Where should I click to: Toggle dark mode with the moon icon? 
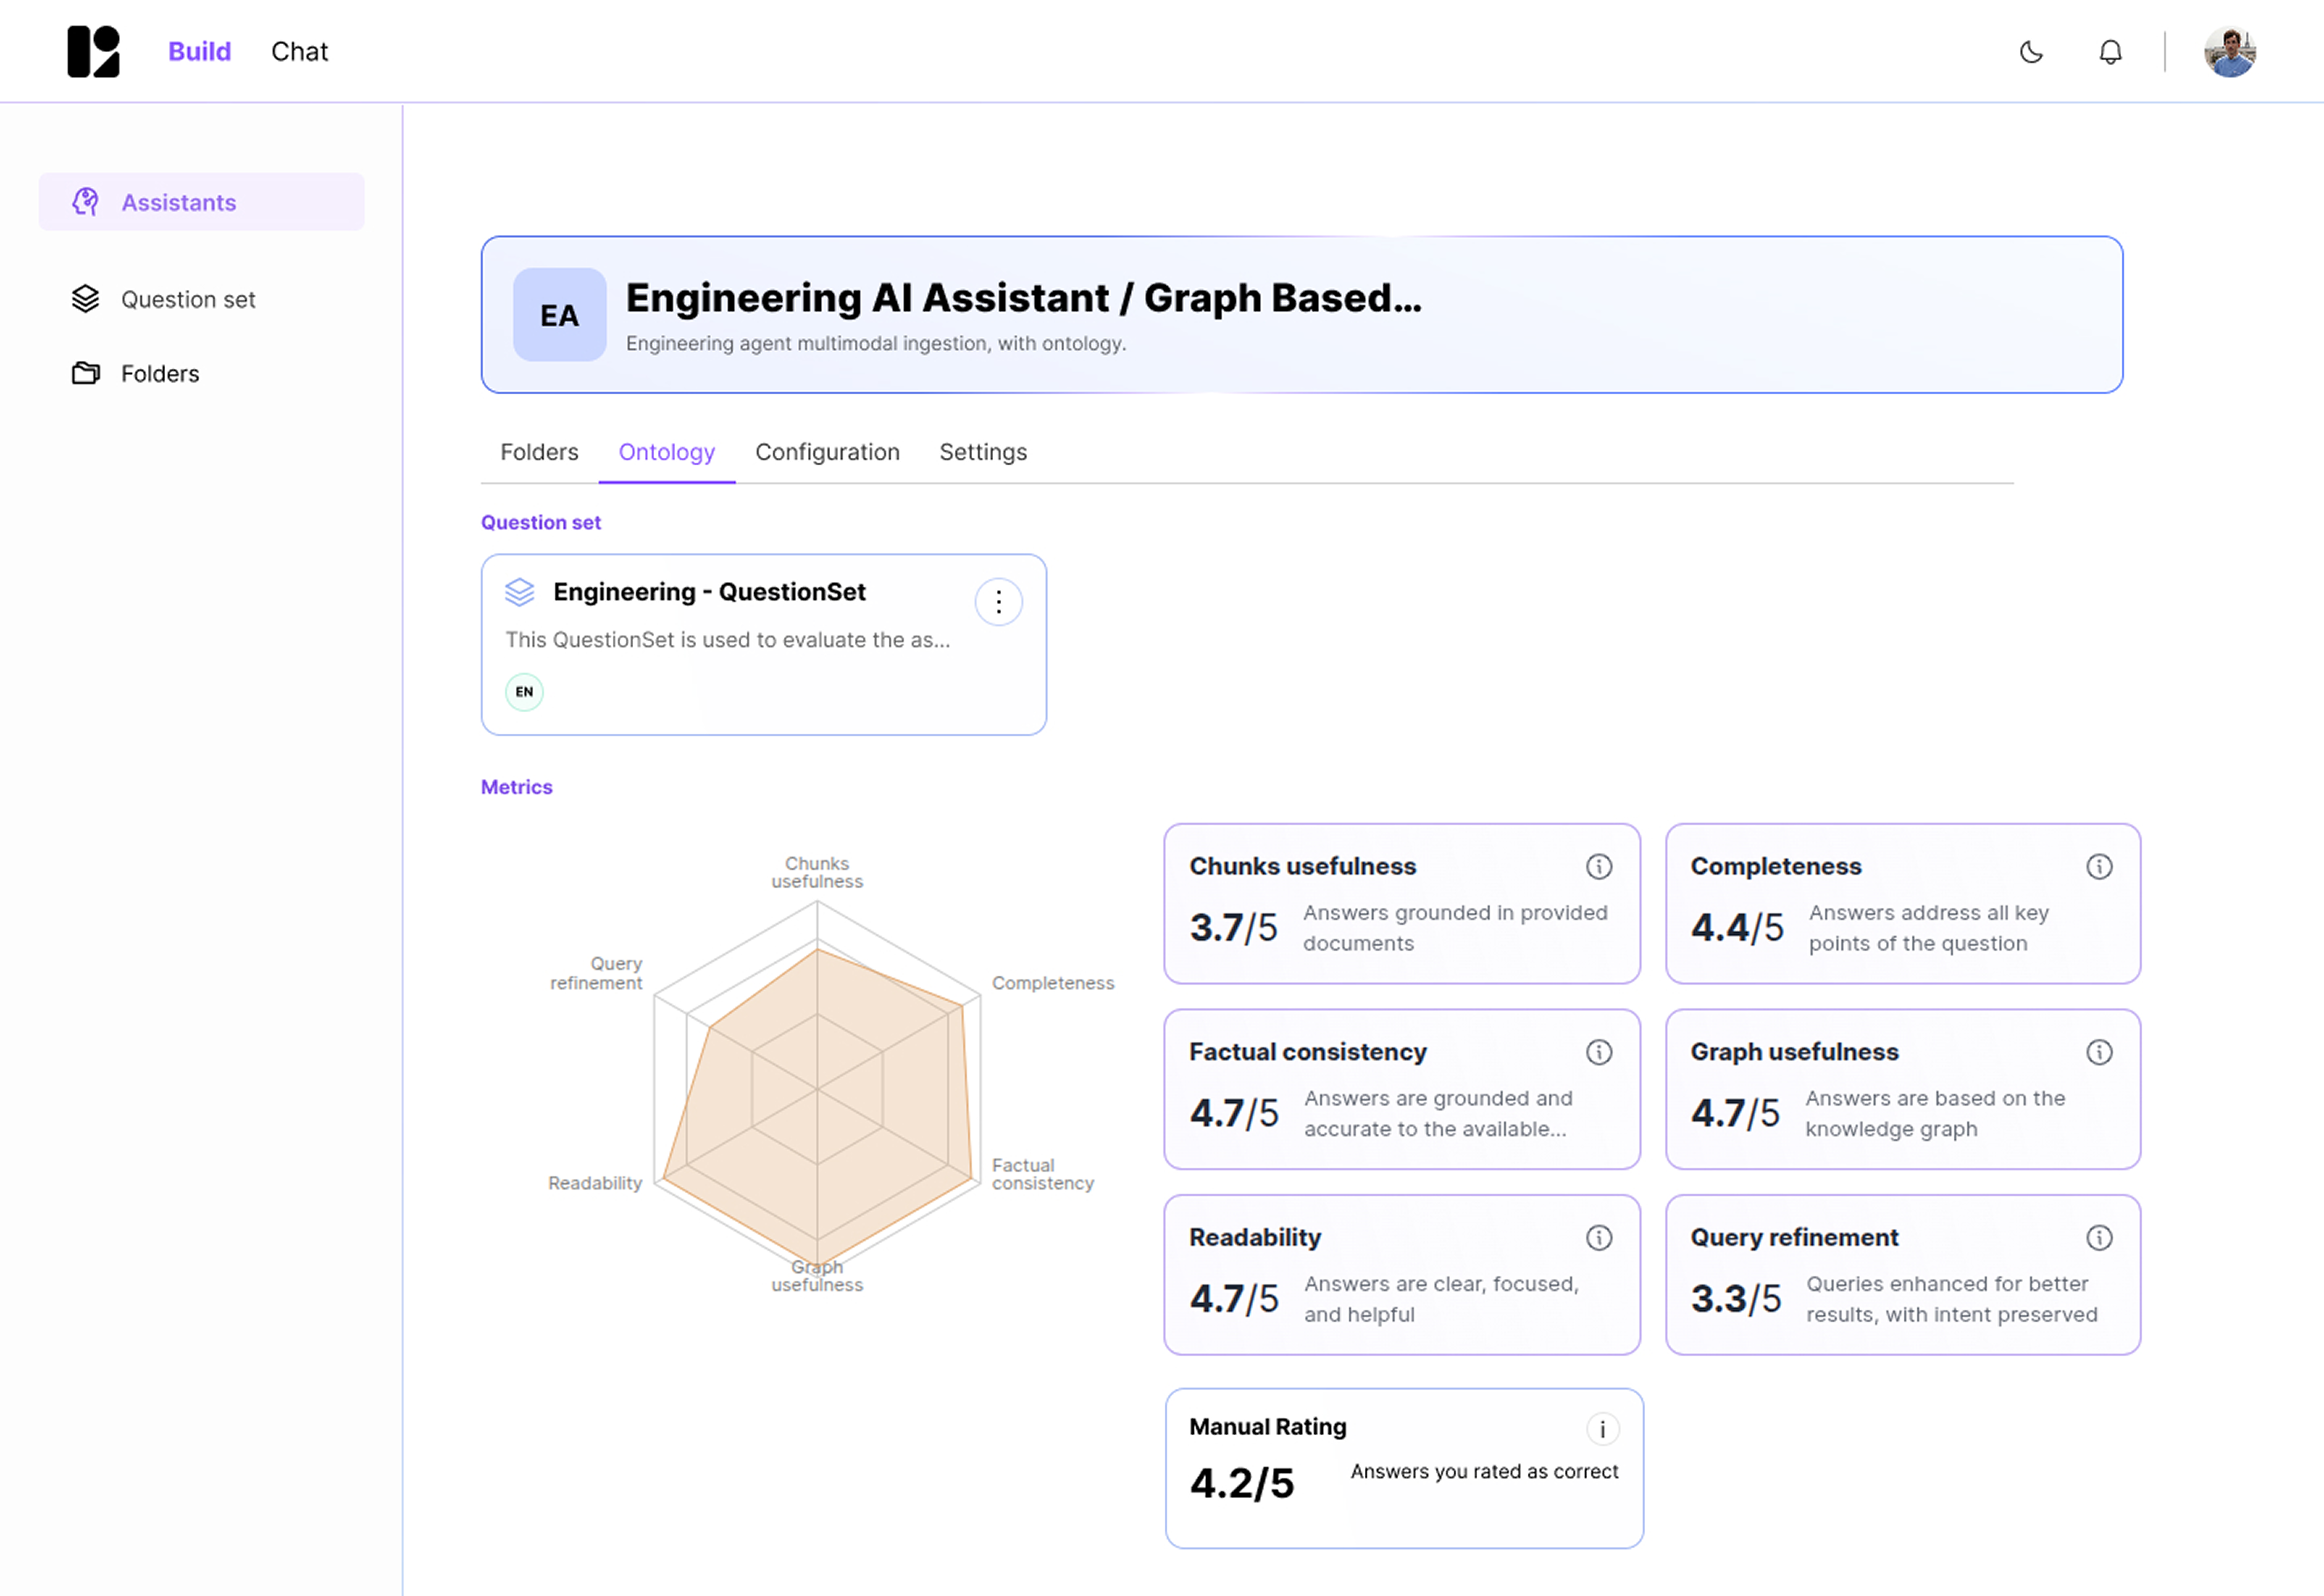coord(2030,52)
